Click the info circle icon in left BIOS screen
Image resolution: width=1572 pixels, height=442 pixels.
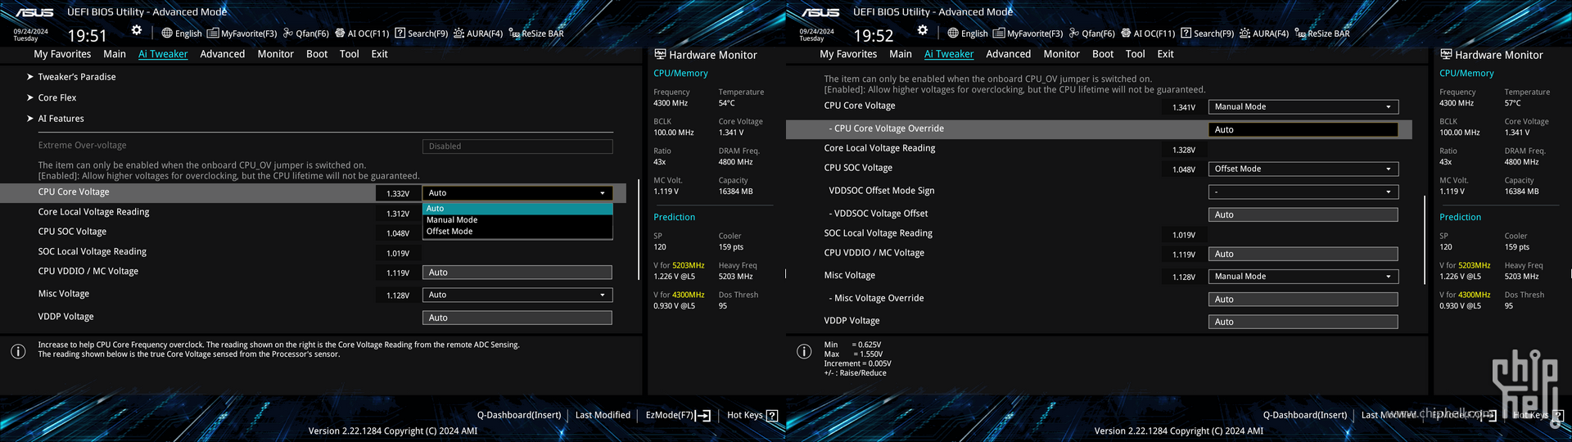pyautogui.click(x=18, y=351)
